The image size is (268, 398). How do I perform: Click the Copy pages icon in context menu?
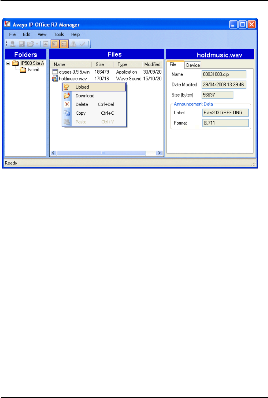pos(67,113)
